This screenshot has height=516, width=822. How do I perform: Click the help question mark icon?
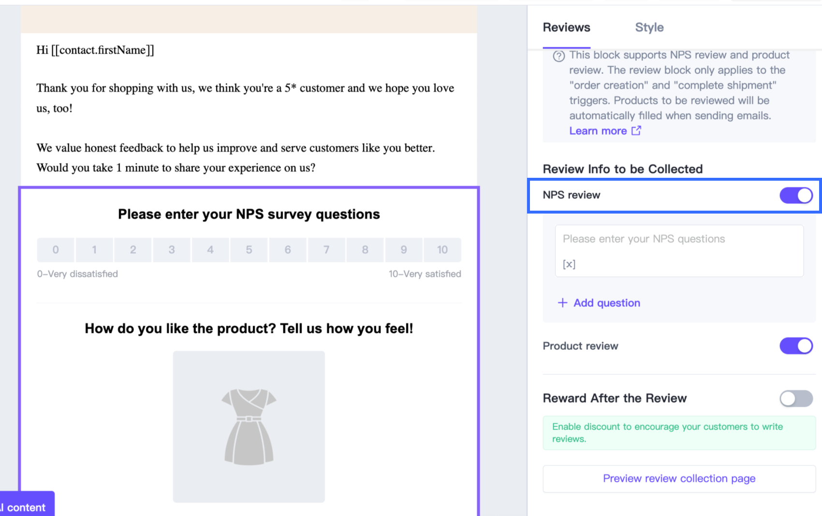point(558,56)
